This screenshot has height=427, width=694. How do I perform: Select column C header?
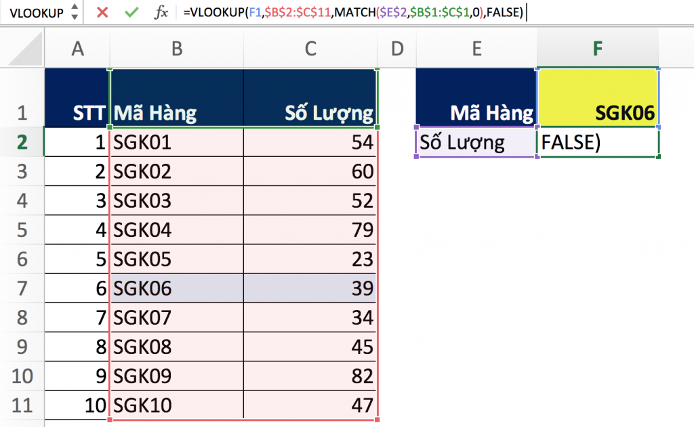pyautogui.click(x=310, y=49)
